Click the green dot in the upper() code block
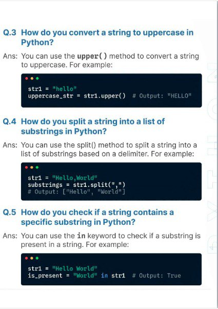 tap(37, 79)
